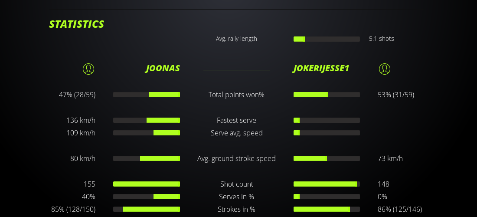Click the STATISTICS heading
This screenshot has height=217, width=477.
pyautogui.click(x=77, y=24)
